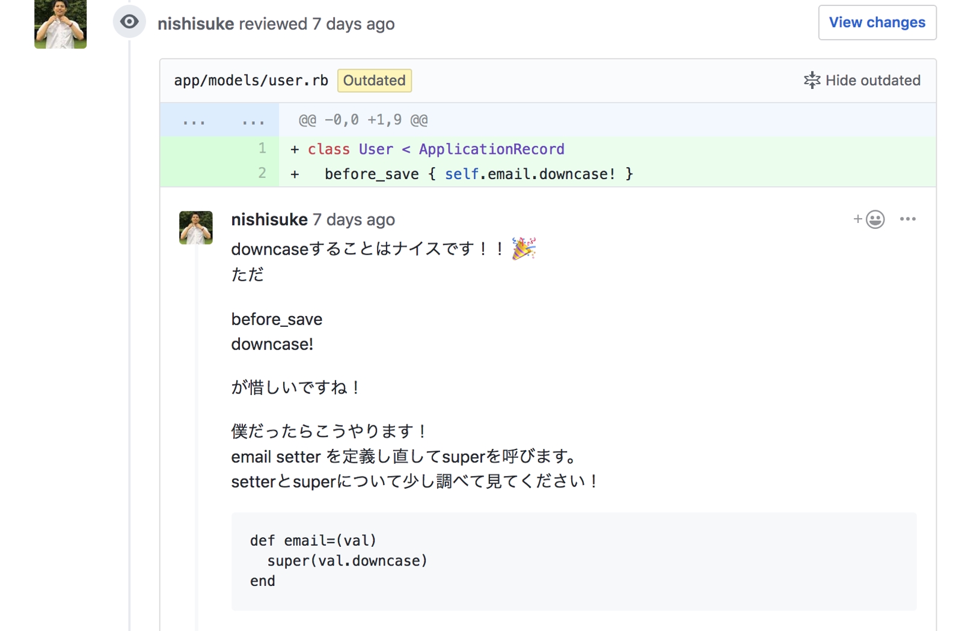Image resolution: width=962 pixels, height=631 pixels.
Task: Click the yellow Outdated label
Action: 374,81
